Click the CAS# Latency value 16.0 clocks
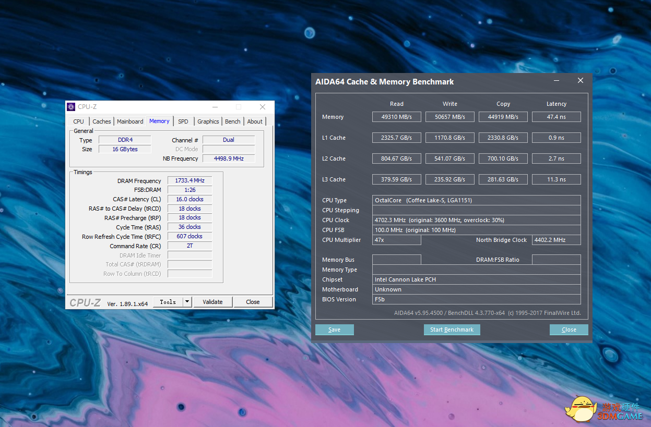651x427 pixels. [190, 199]
